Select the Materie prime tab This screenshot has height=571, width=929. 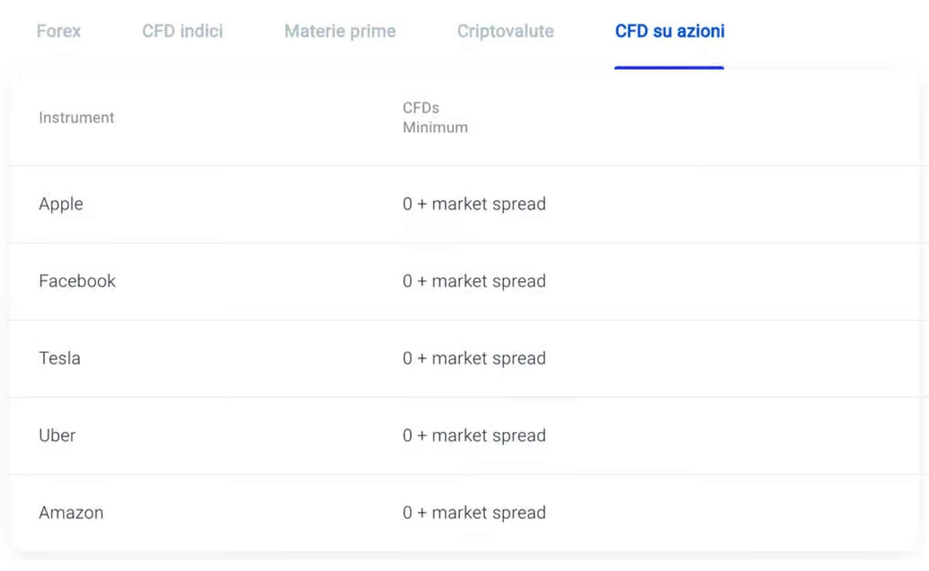(x=340, y=31)
